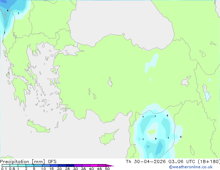Click the island of Rhodes on map
Image resolution: width=220 pixels, height=170 pixels.
click(65, 117)
